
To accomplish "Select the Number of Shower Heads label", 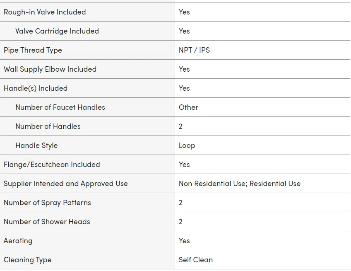I will click(x=47, y=222).
